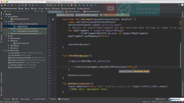
Task: Open the Gradle side panel
Action: 183,15
